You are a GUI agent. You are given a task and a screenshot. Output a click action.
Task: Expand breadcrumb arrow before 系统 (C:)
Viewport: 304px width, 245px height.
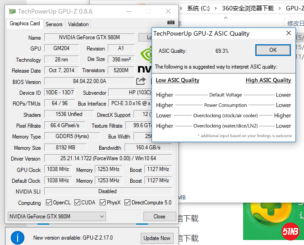(181, 8)
